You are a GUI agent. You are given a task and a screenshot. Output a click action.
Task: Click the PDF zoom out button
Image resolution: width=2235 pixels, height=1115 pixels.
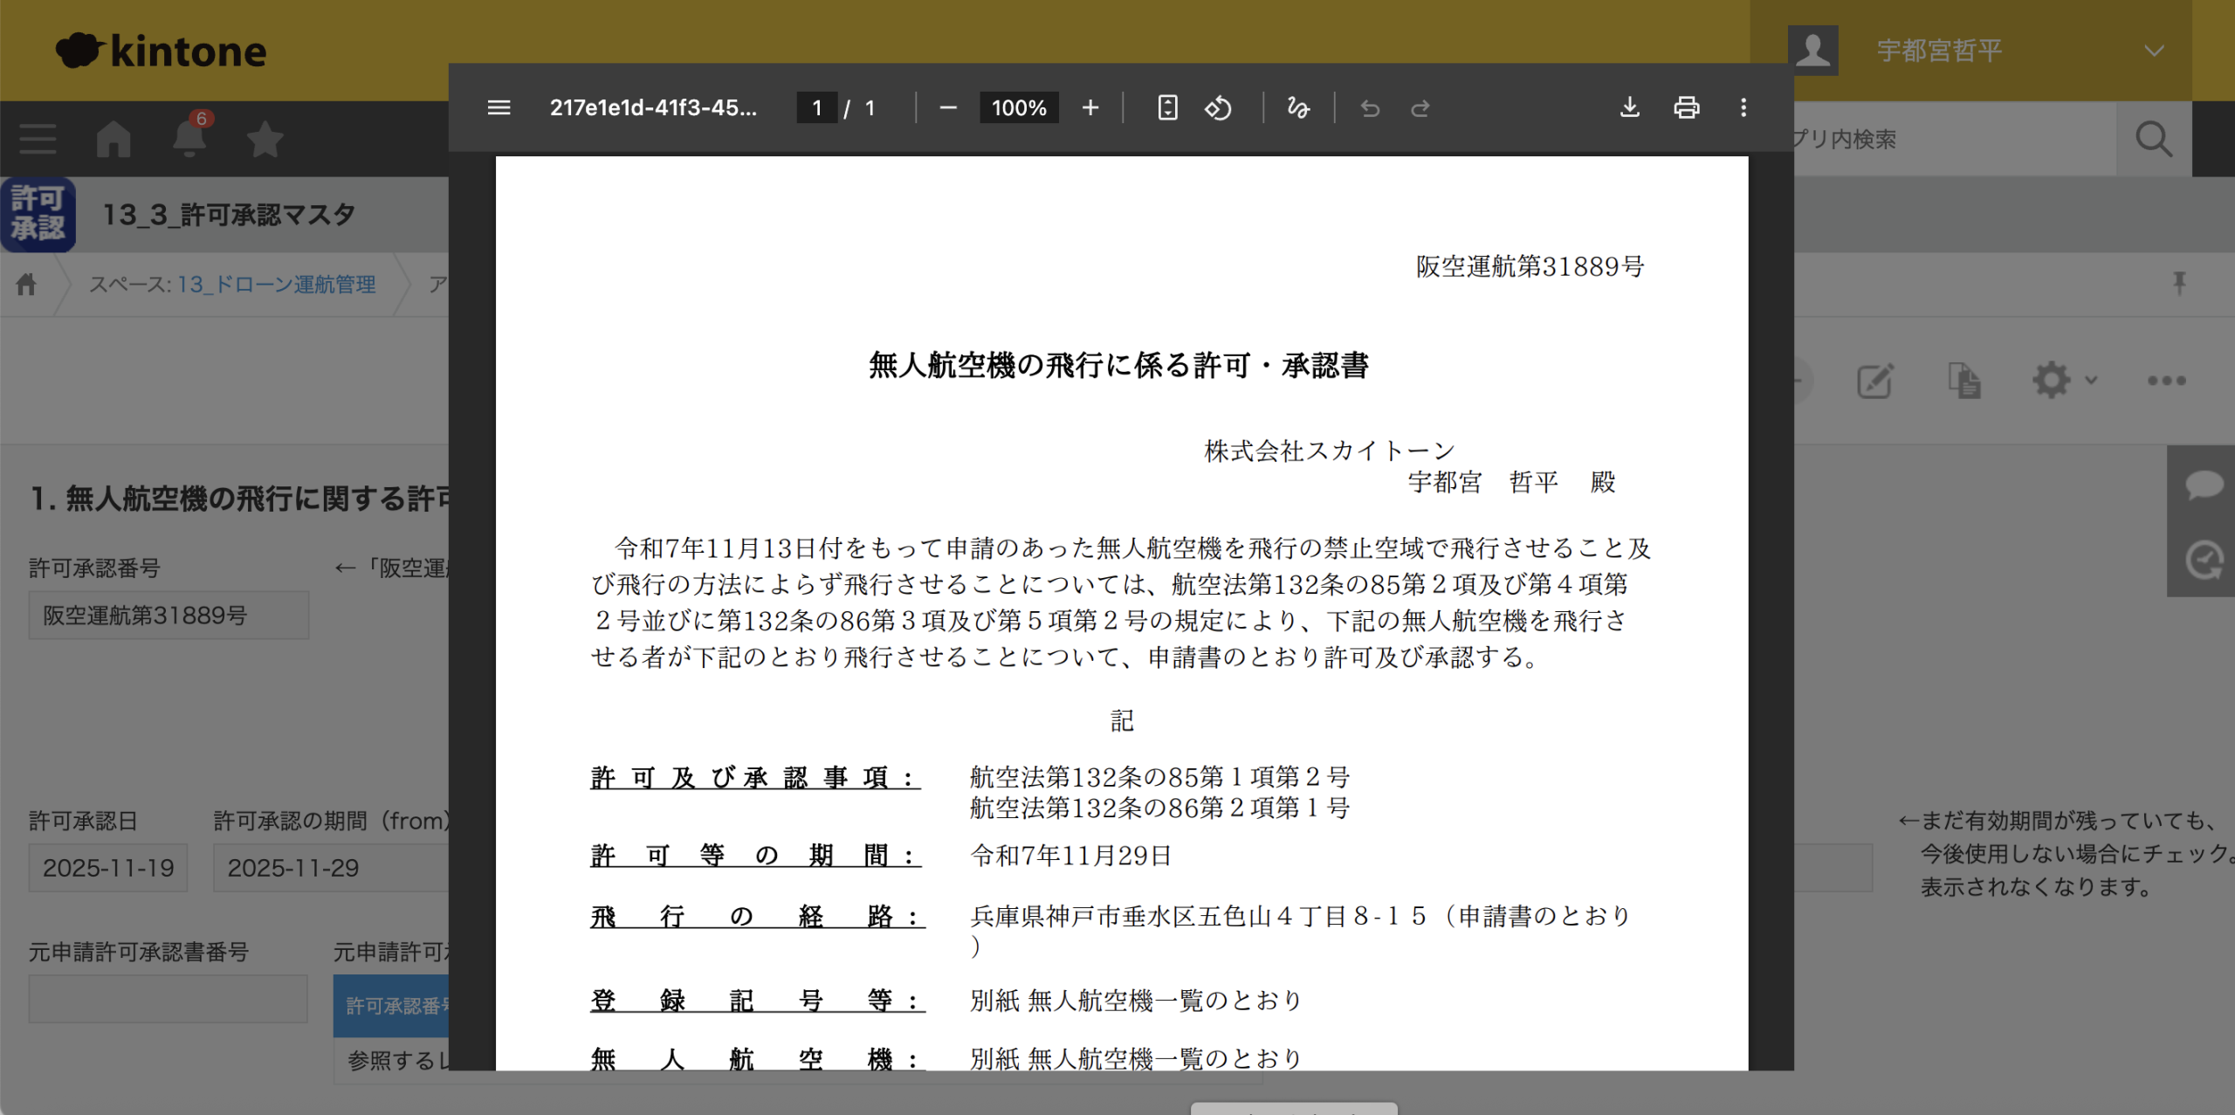pyautogui.click(x=948, y=107)
